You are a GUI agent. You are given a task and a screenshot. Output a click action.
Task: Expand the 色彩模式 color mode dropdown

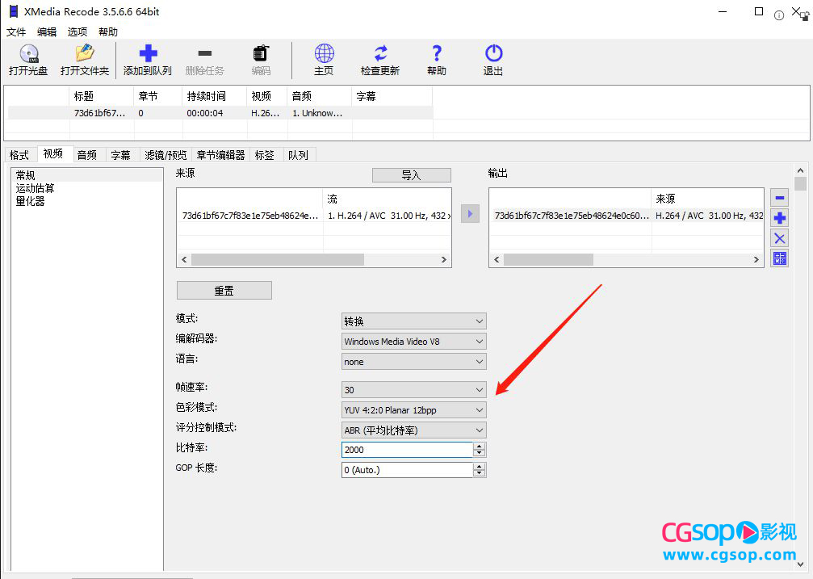(414, 410)
